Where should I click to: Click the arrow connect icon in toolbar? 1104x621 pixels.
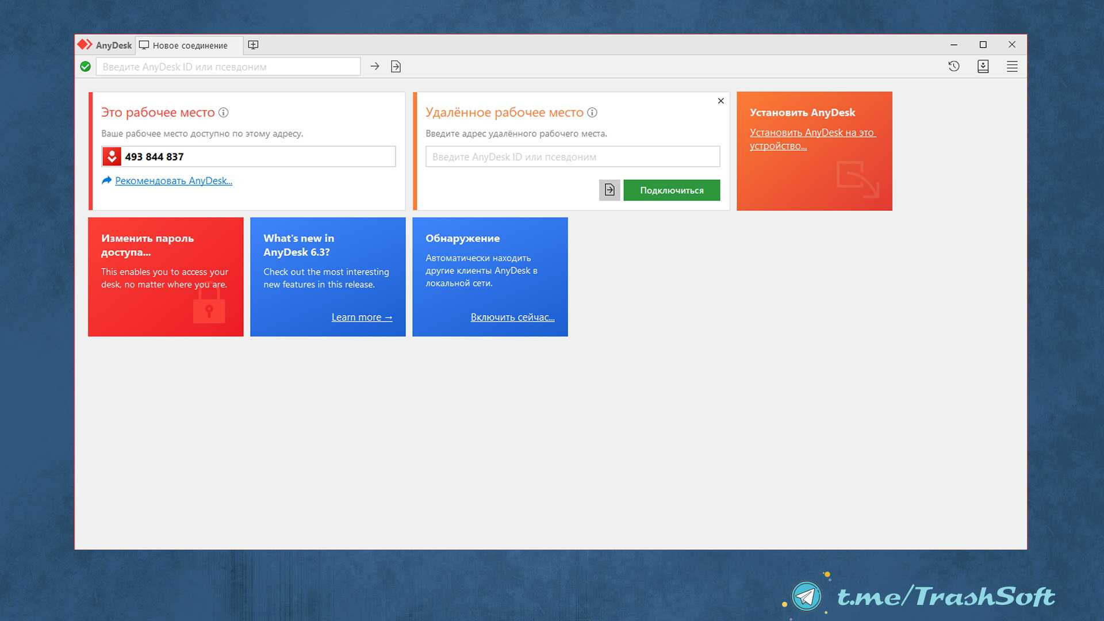pyautogui.click(x=375, y=67)
